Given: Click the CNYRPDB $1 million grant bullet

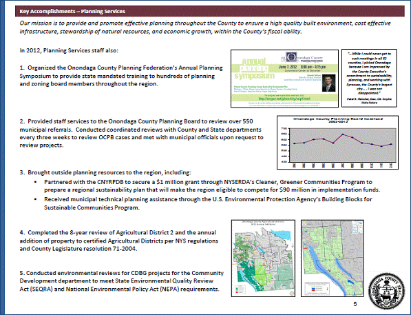Looking at the screenshot, I should point(212,186).
